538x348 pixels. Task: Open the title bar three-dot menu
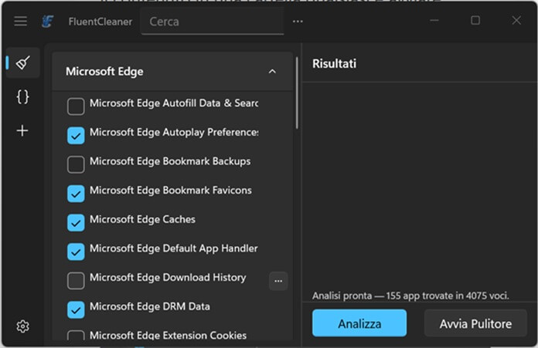[x=298, y=22]
